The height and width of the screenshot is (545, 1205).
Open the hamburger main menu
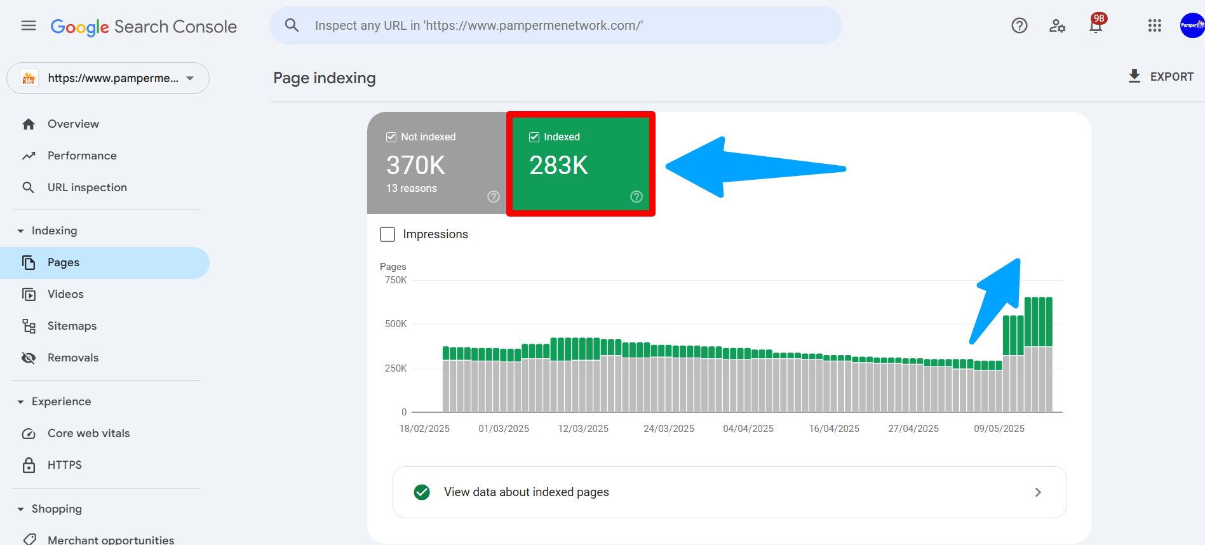(x=29, y=25)
